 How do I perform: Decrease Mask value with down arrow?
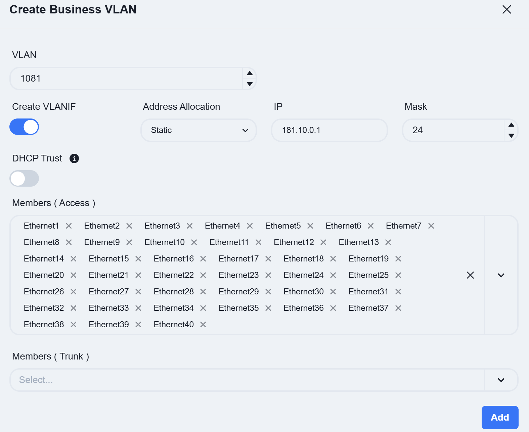pyautogui.click(x=511, y=136)
